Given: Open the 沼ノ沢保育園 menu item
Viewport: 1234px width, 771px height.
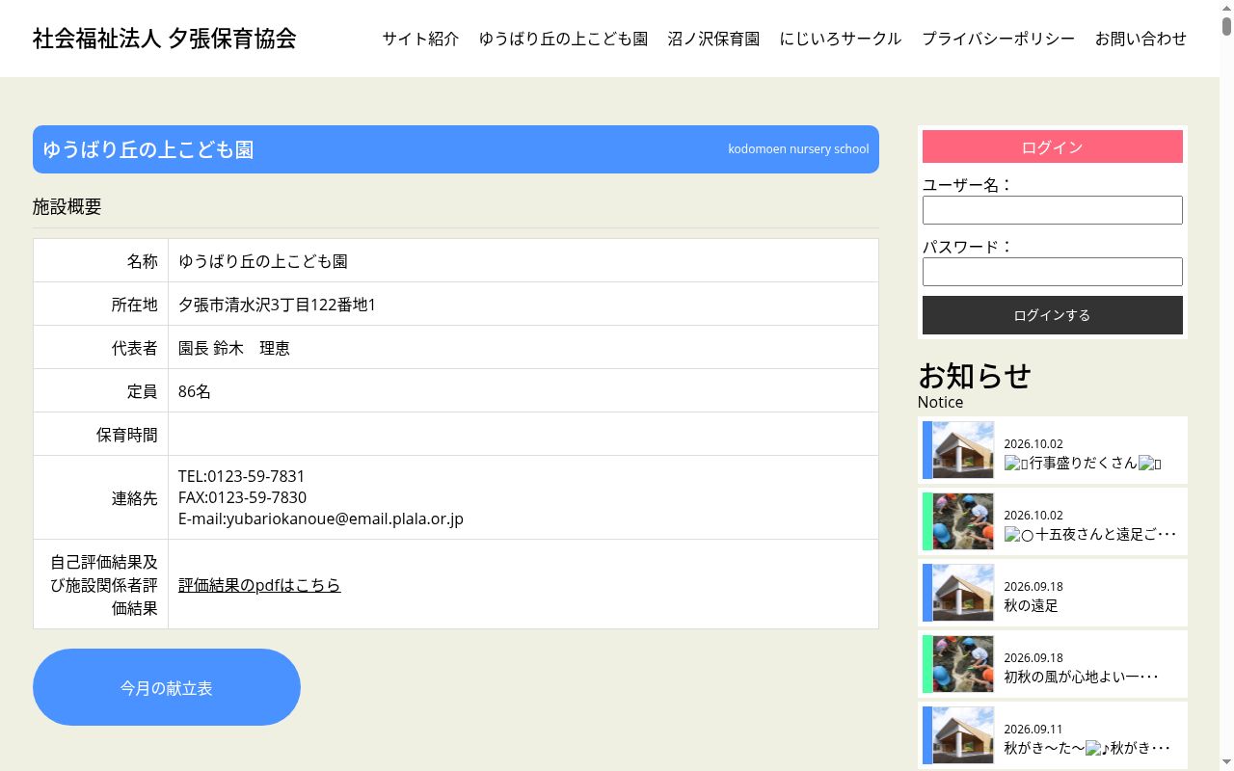Looking at the screenshot, I should (x=713, y=39).
